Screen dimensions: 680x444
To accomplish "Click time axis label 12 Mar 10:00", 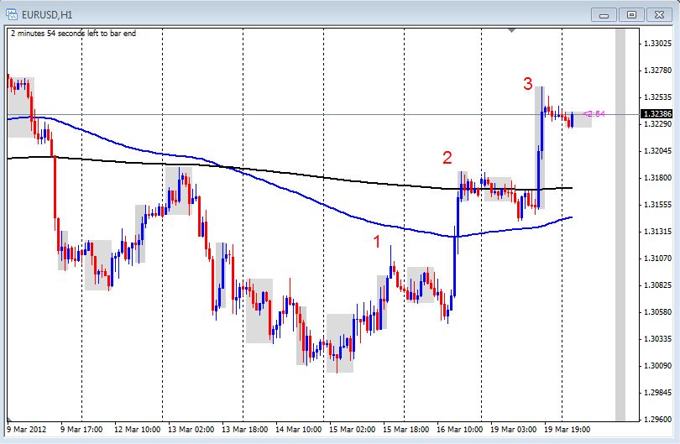I will (137, 429).
